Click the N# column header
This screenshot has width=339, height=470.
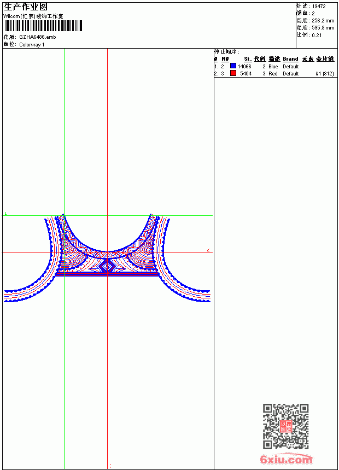(225, 59)
